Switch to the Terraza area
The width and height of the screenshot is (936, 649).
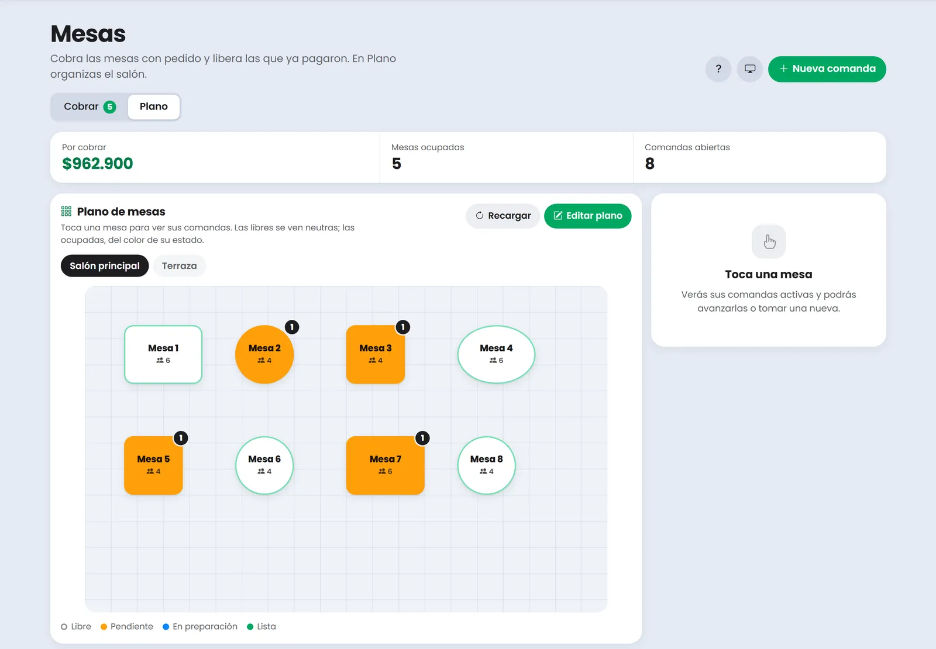point(180,266)
